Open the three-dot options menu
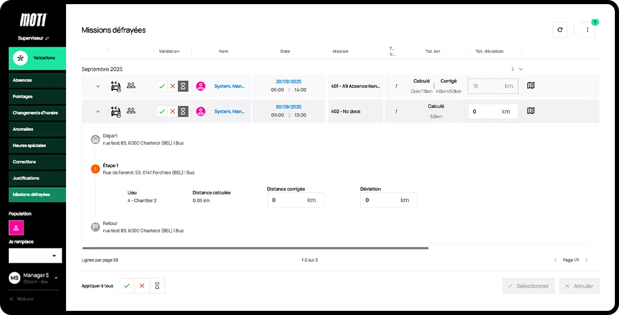Image resolution: width=619 pixels, height=315 pixels. point(588,30)
